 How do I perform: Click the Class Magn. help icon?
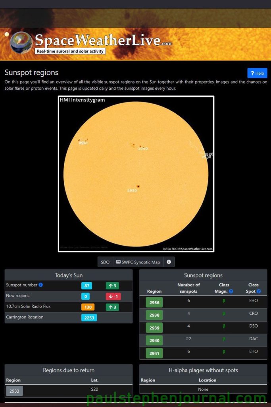(x=231, y=291)
